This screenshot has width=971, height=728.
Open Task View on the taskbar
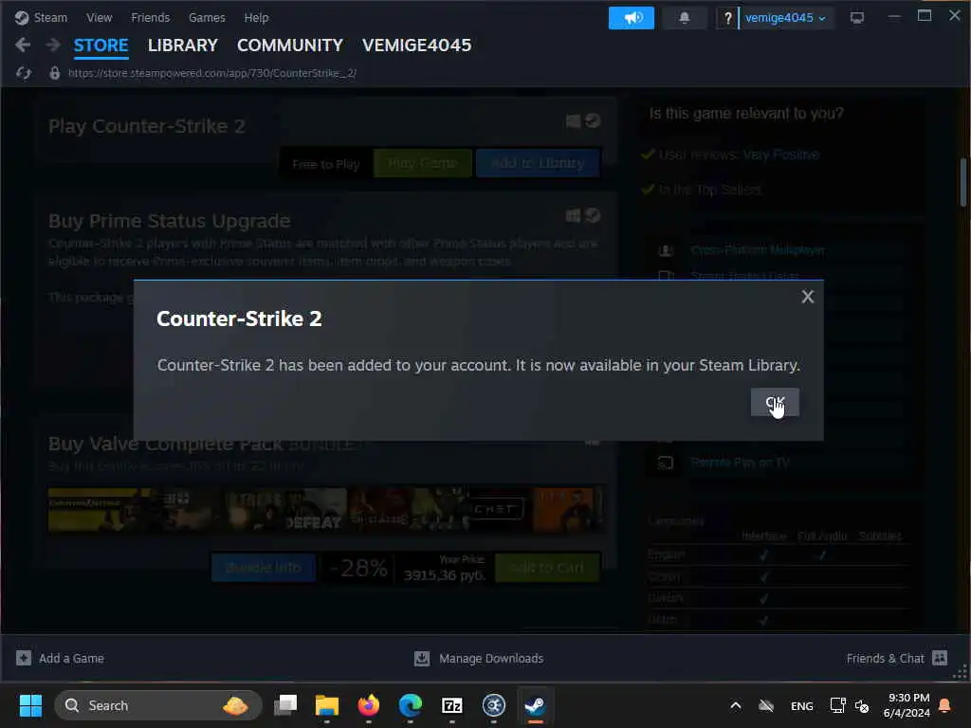pyautogui.click(x=285, y=705)
